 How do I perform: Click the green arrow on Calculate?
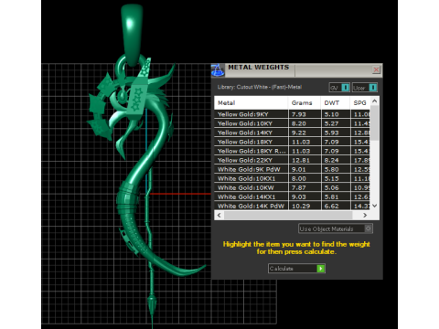click(x=321, y=269)
